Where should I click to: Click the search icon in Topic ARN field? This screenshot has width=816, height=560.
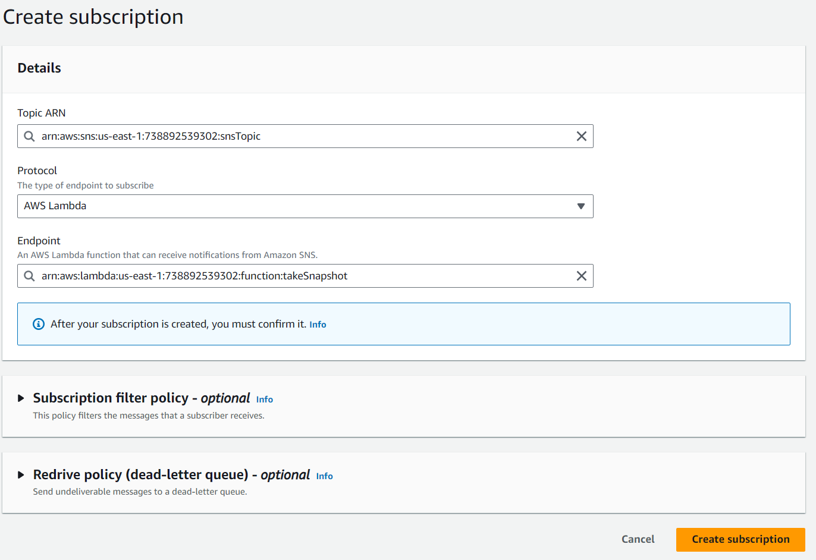29,136
